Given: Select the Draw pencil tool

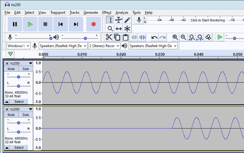Looking at the screenshot, I should [127, 20].
